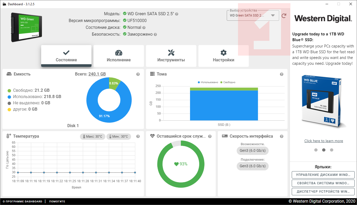Screen dimensions: 357x205
Task: Click green check icon beside Безопасность
Action: 125,34
